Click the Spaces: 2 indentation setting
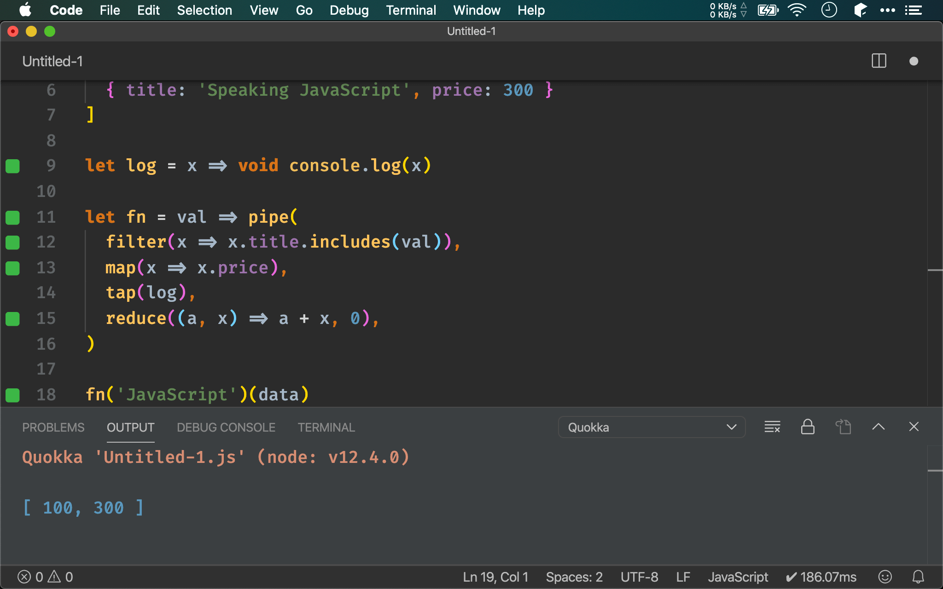The height and width of the screenshot is (589, 943). pyautogui.click(x=574, y=577)
